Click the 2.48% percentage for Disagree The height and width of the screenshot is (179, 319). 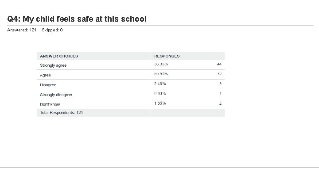(160, 84)
